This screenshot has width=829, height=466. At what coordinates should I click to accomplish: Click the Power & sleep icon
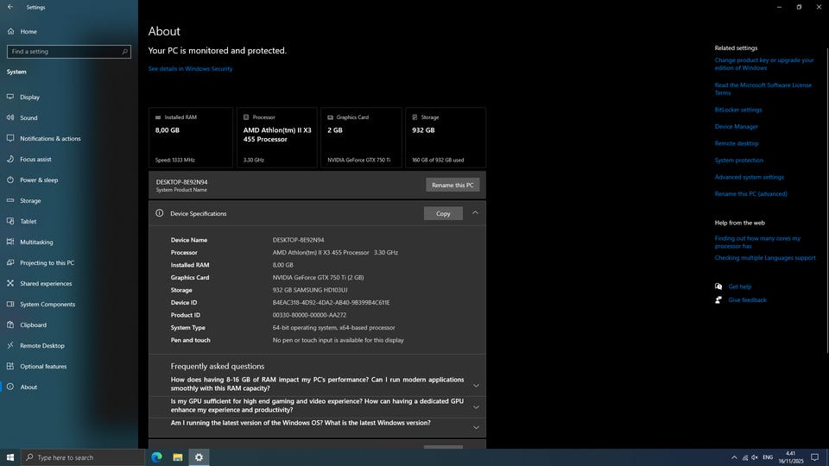click(10, 179)
